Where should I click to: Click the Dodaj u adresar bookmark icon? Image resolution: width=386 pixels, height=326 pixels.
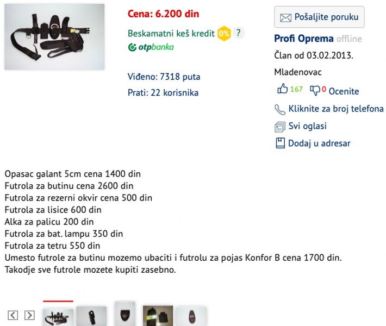[280, 143]
